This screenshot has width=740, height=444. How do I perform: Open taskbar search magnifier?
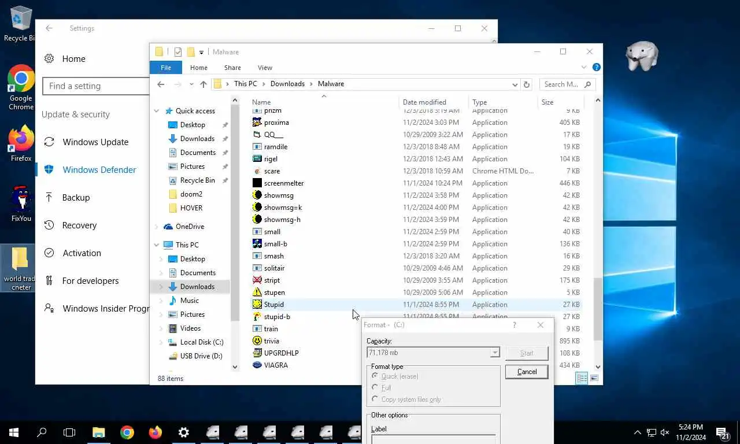click(x=42, y=432)
